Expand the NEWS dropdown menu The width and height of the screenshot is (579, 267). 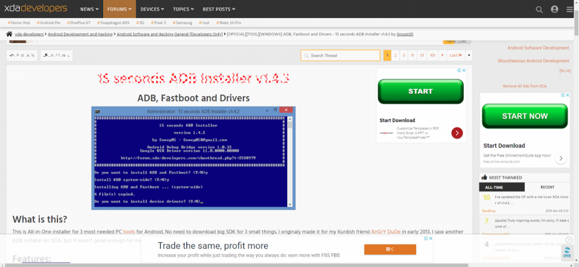click(x=90, y=9)
